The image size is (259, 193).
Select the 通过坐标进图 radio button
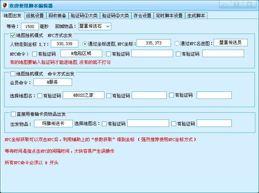(85, 44)
